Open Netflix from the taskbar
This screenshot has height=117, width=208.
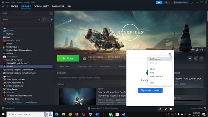click(x=104, y=114)
